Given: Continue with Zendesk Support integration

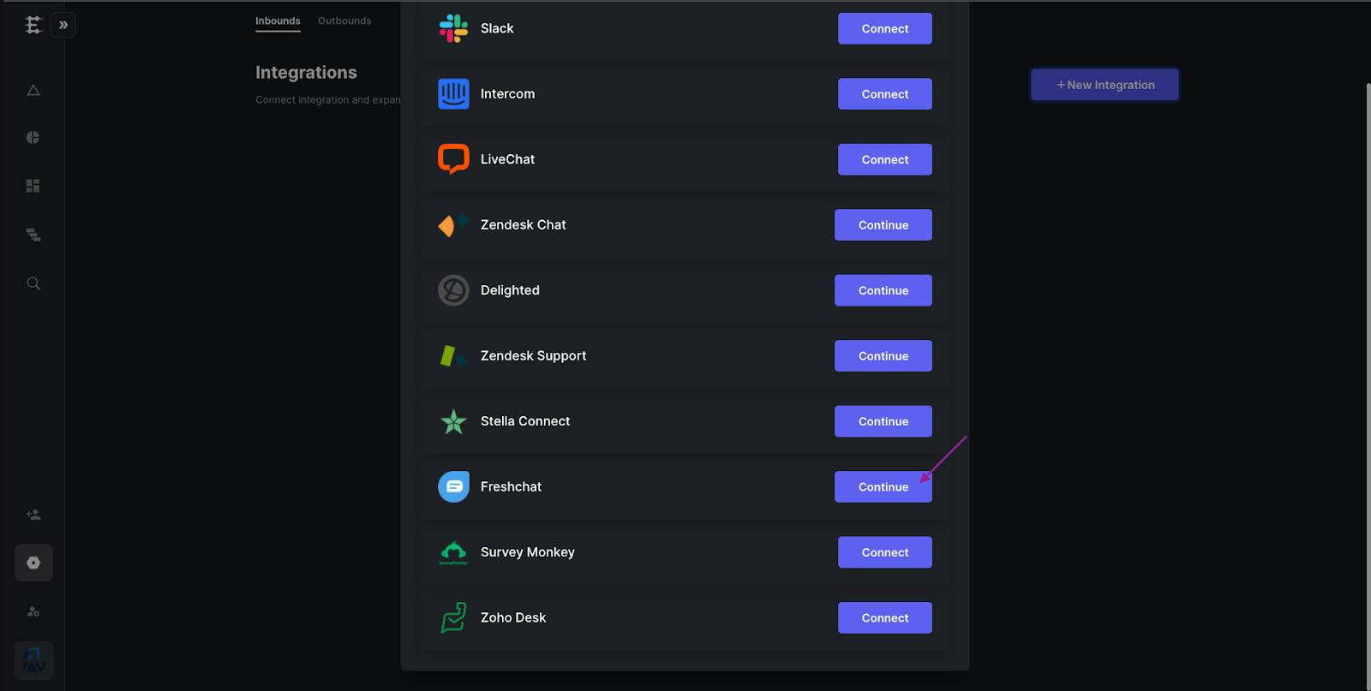Looking at the screenshot, I should pos(883,355).
